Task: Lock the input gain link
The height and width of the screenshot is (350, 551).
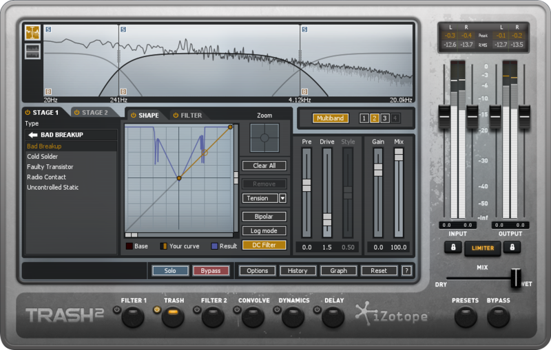Action: (453, 248)
